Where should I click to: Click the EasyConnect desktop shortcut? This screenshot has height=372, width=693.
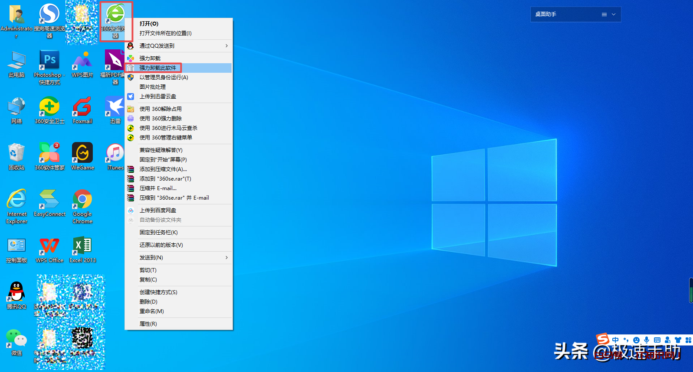49,201
